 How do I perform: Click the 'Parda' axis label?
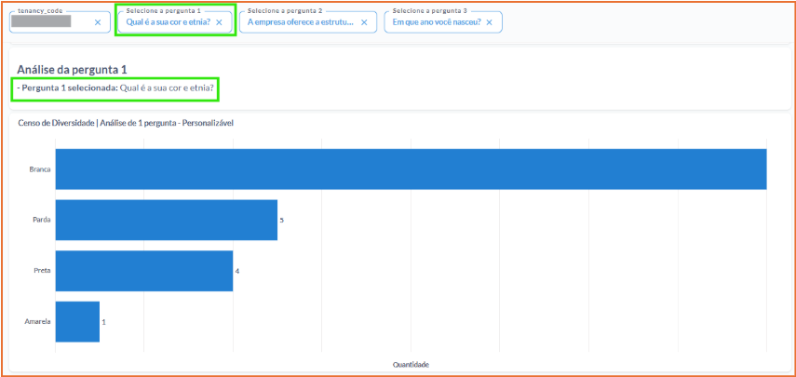41,220
